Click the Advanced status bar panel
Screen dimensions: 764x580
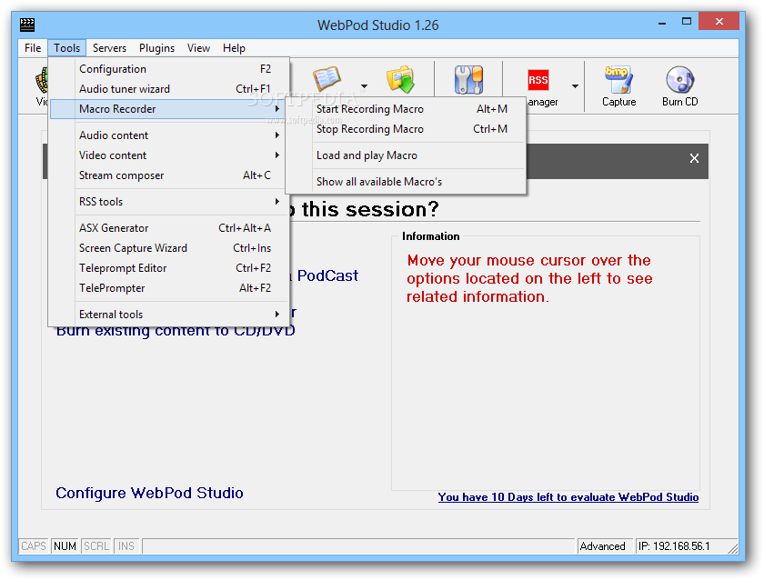(x=604, y=546)
